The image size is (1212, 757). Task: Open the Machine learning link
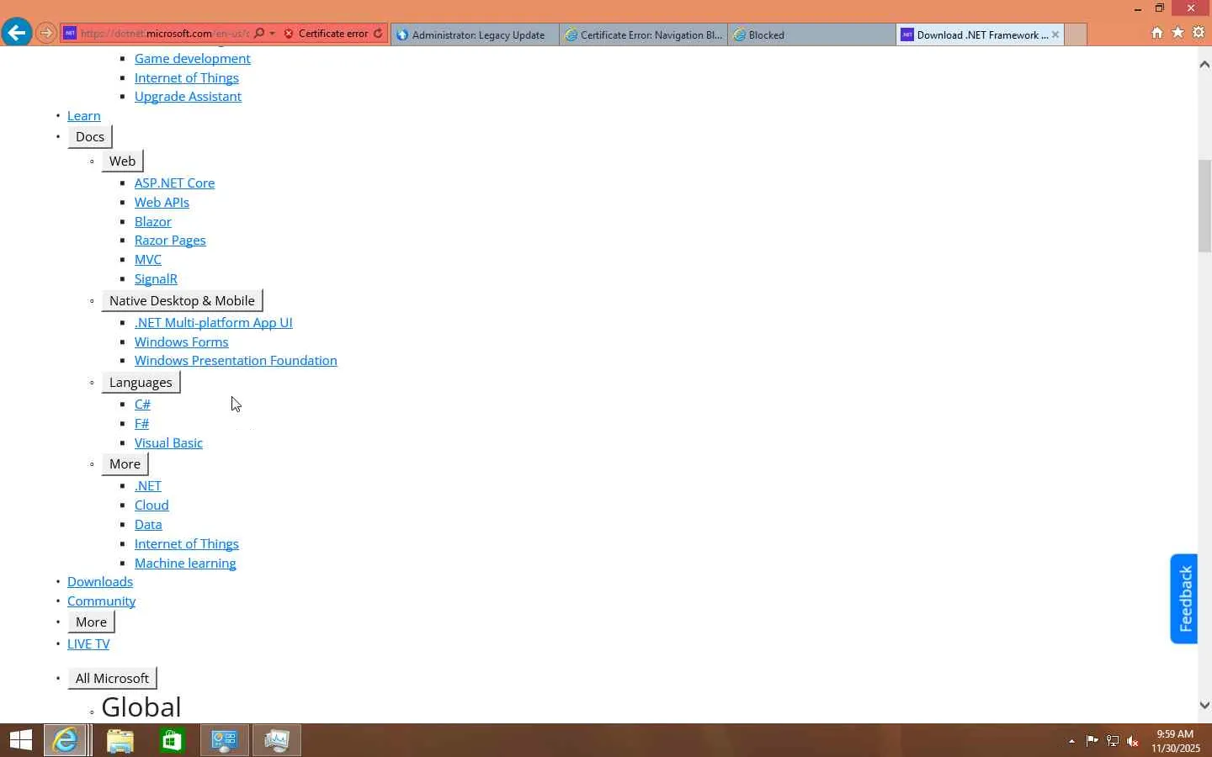(185, 563)
